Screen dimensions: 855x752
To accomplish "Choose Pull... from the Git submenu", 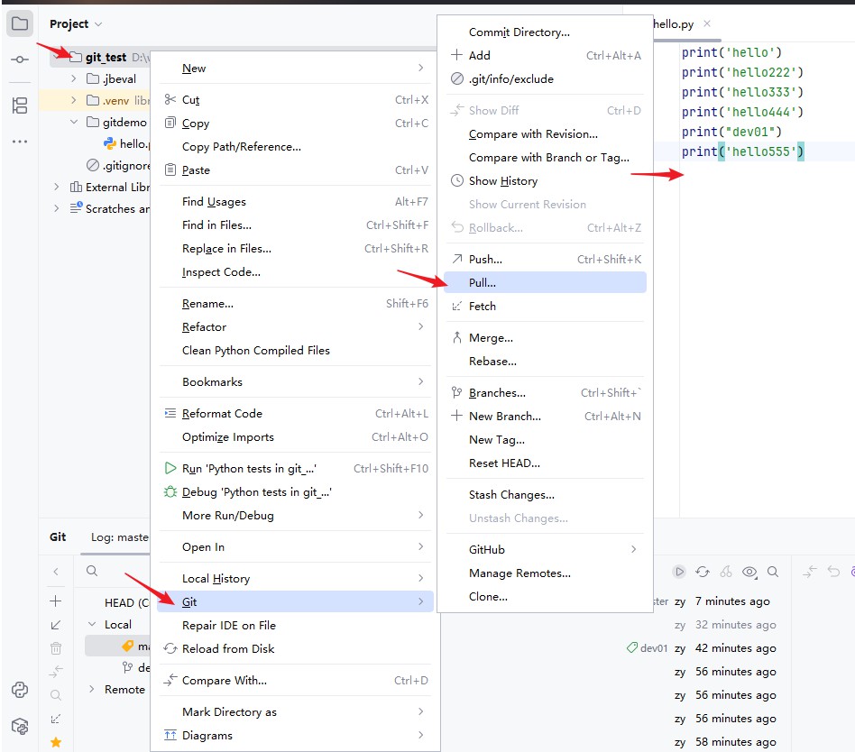I will pyautogui.click(x=546, y=282).
